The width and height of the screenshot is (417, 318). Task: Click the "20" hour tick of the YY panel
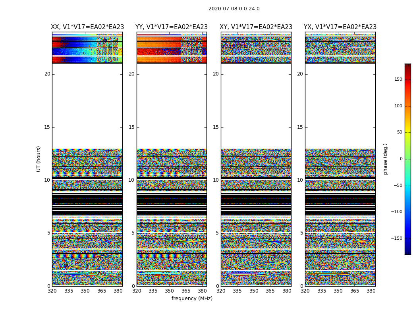coord(131,74)
